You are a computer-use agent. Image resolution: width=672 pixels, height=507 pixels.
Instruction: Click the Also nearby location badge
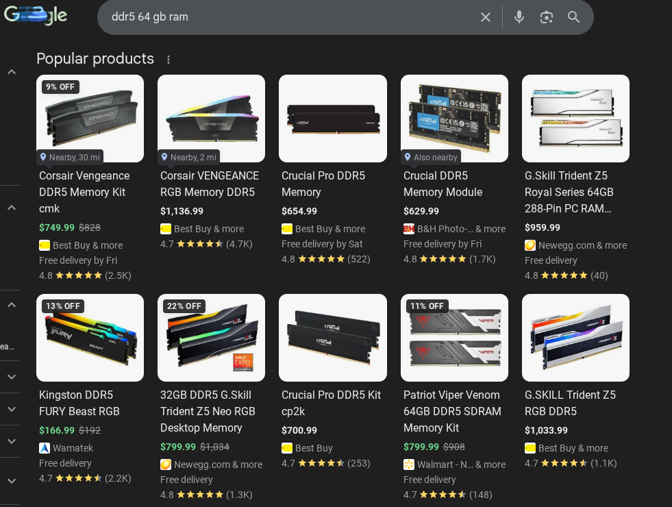point(431,158)
